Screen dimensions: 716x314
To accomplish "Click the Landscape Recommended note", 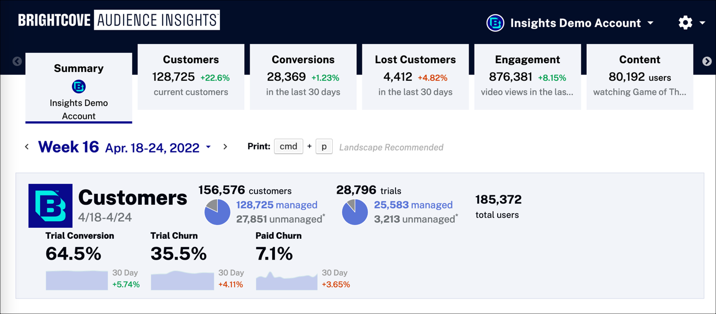I will (x=391, y=147).
